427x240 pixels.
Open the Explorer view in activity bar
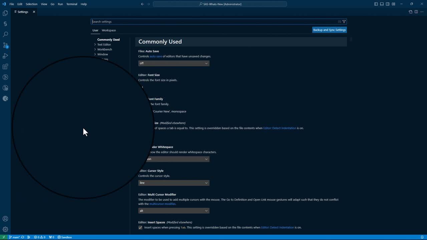pos(5,13)
